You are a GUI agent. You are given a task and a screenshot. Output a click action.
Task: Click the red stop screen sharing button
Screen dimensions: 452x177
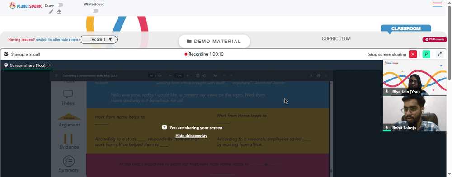(x=413, y=54)
